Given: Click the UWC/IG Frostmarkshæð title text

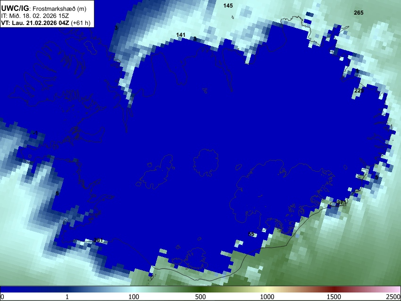Looking at the screenshot, I should click(x=44, y=8).
